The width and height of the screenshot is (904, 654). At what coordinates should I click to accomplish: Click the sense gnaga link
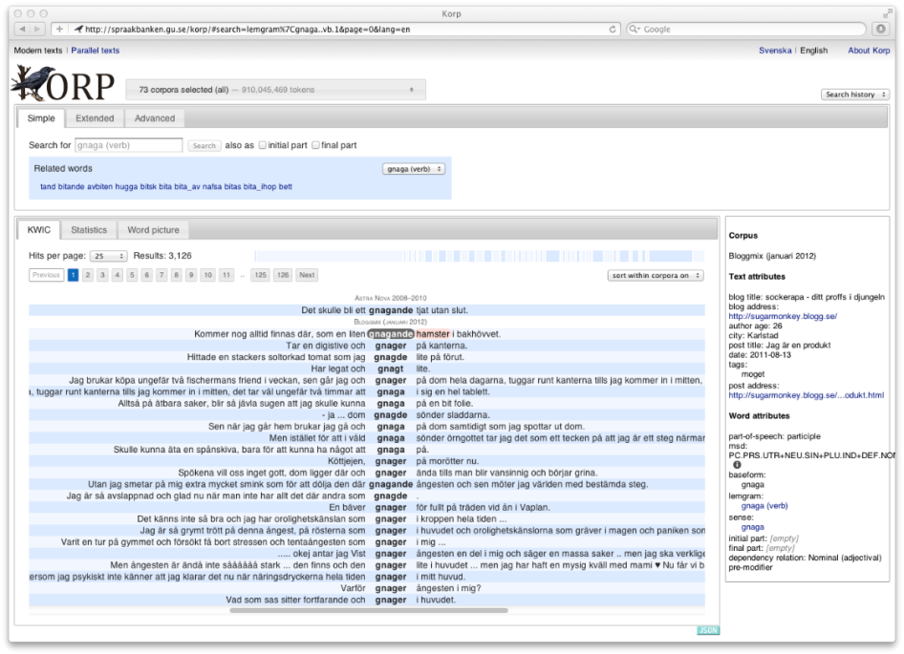click(752, 527)
